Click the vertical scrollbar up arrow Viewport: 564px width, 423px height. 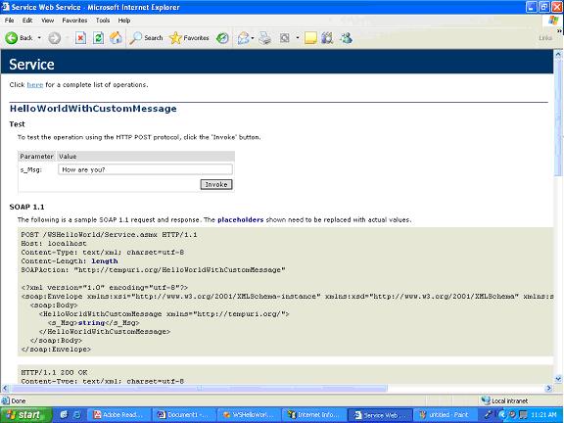558,55
